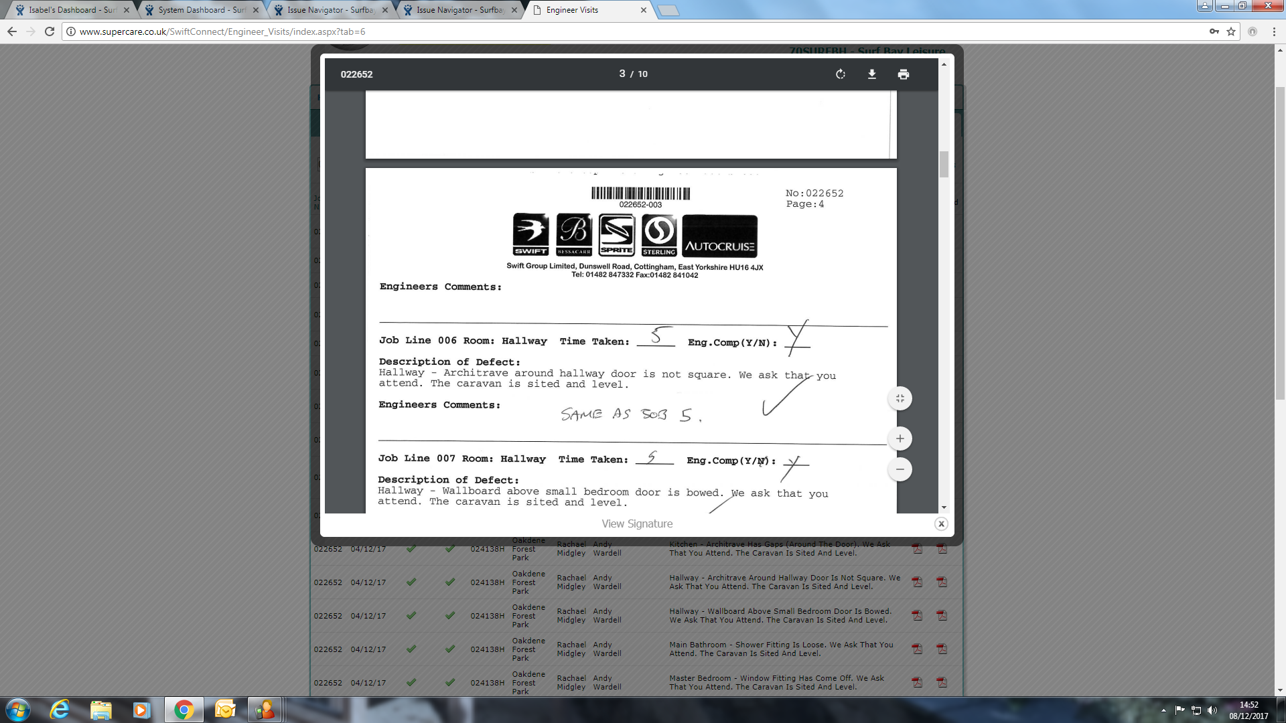Show hidden system tray icons
This screenshot has height=723, width=1286.
pyautogui.click(x=1163, y=710)
